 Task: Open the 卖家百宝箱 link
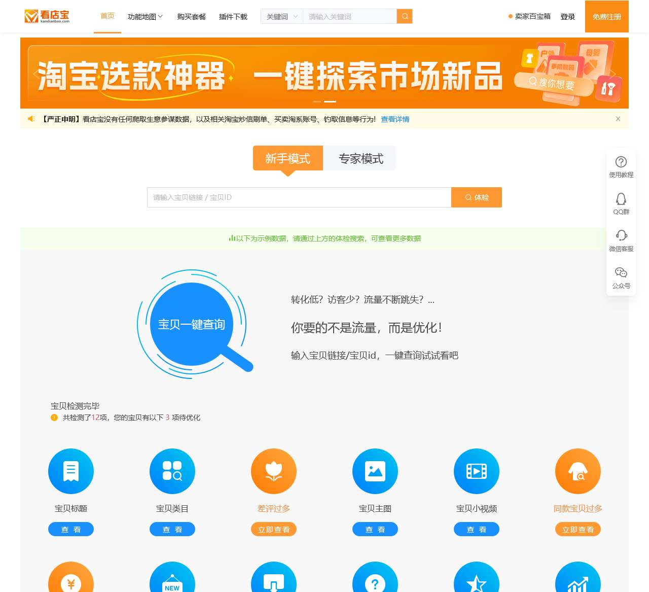529,16
